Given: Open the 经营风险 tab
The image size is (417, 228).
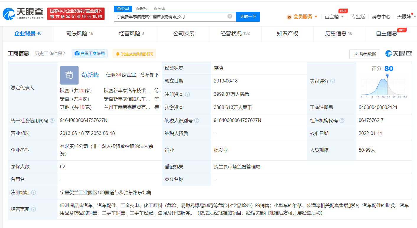Looking at the screenshot, I should (132, 34).
